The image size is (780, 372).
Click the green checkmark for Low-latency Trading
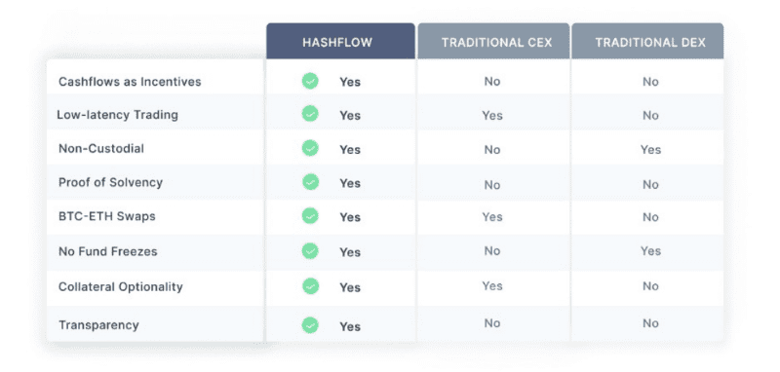click(x=310, y=114)
